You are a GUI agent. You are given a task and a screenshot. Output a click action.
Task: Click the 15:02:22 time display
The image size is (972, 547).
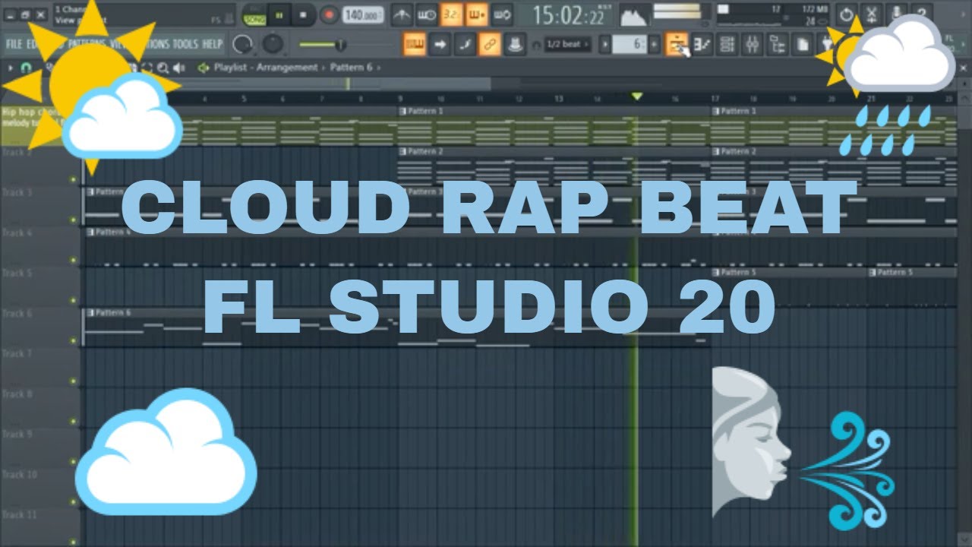coord(570,14)
